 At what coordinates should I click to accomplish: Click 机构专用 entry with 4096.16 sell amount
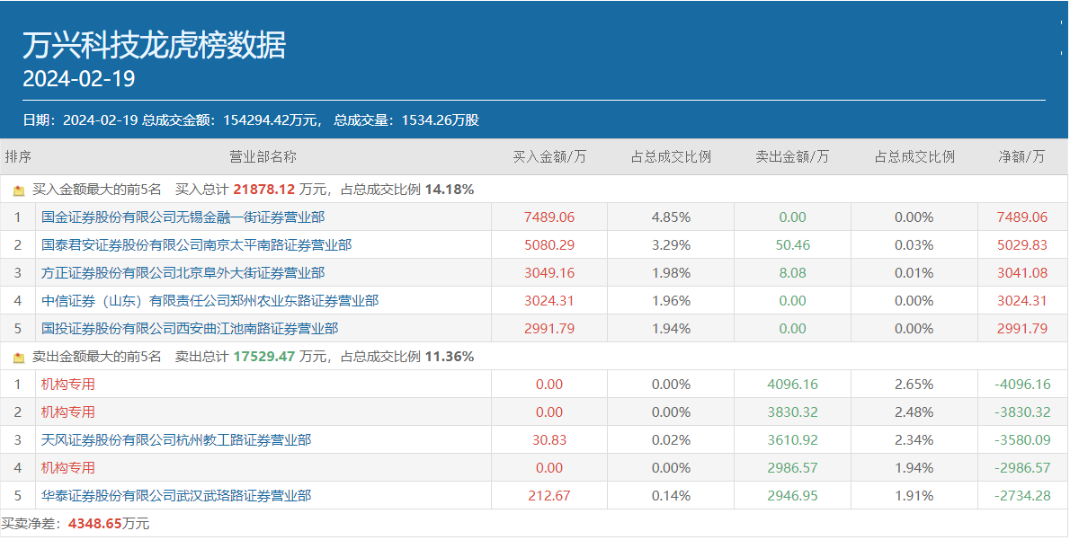67,385
